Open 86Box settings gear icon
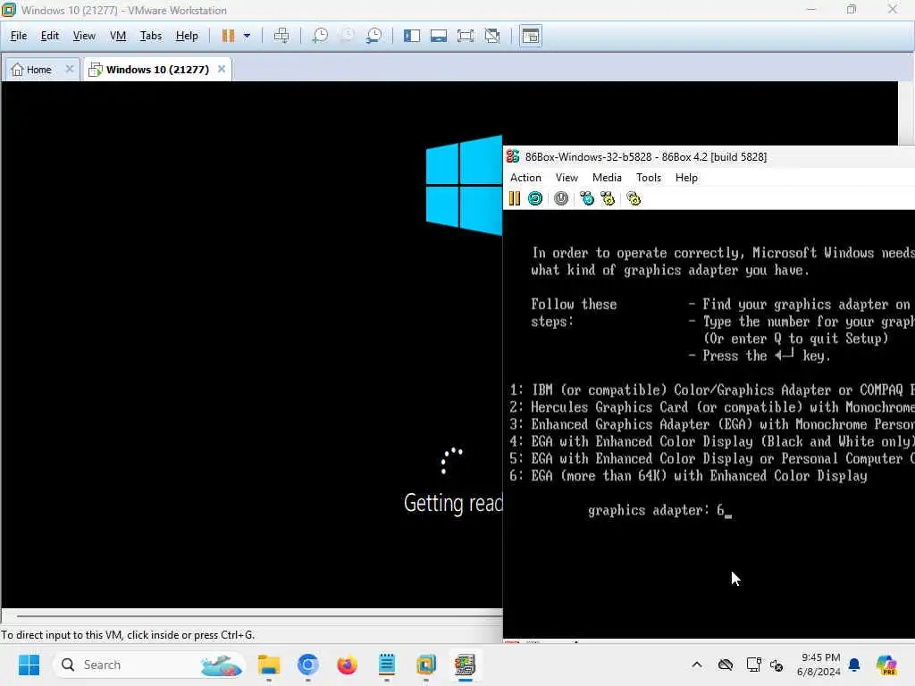915x686 pixels. [x=634, y=199]
